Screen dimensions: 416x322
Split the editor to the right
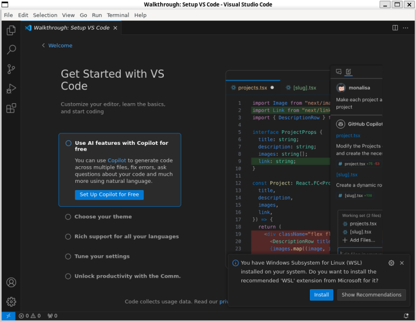[395, 28]
